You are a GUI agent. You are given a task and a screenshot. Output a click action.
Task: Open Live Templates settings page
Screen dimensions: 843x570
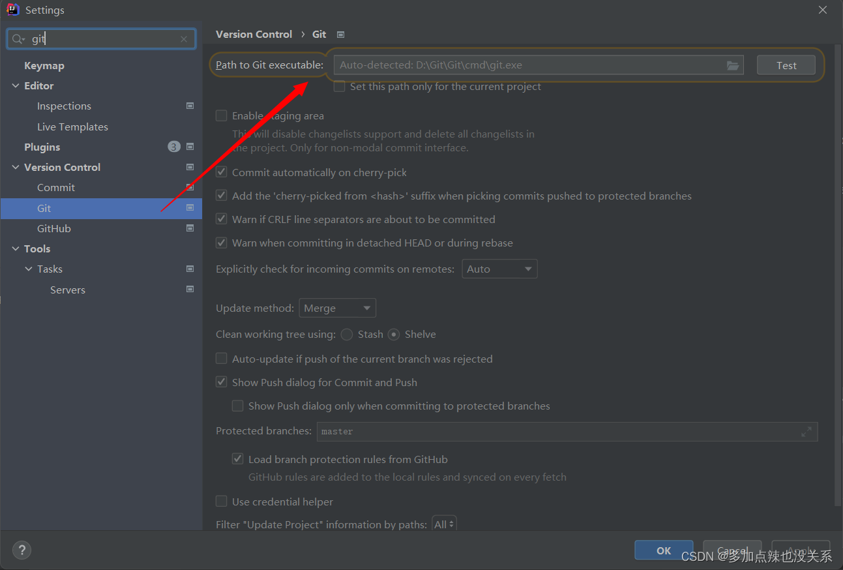point(72,127)
